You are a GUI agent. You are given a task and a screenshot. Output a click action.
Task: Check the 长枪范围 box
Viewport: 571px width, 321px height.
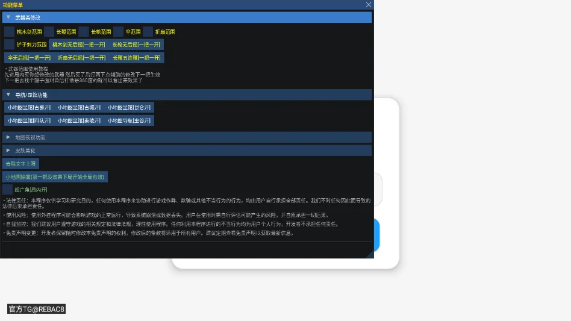(x=83, y=32)
